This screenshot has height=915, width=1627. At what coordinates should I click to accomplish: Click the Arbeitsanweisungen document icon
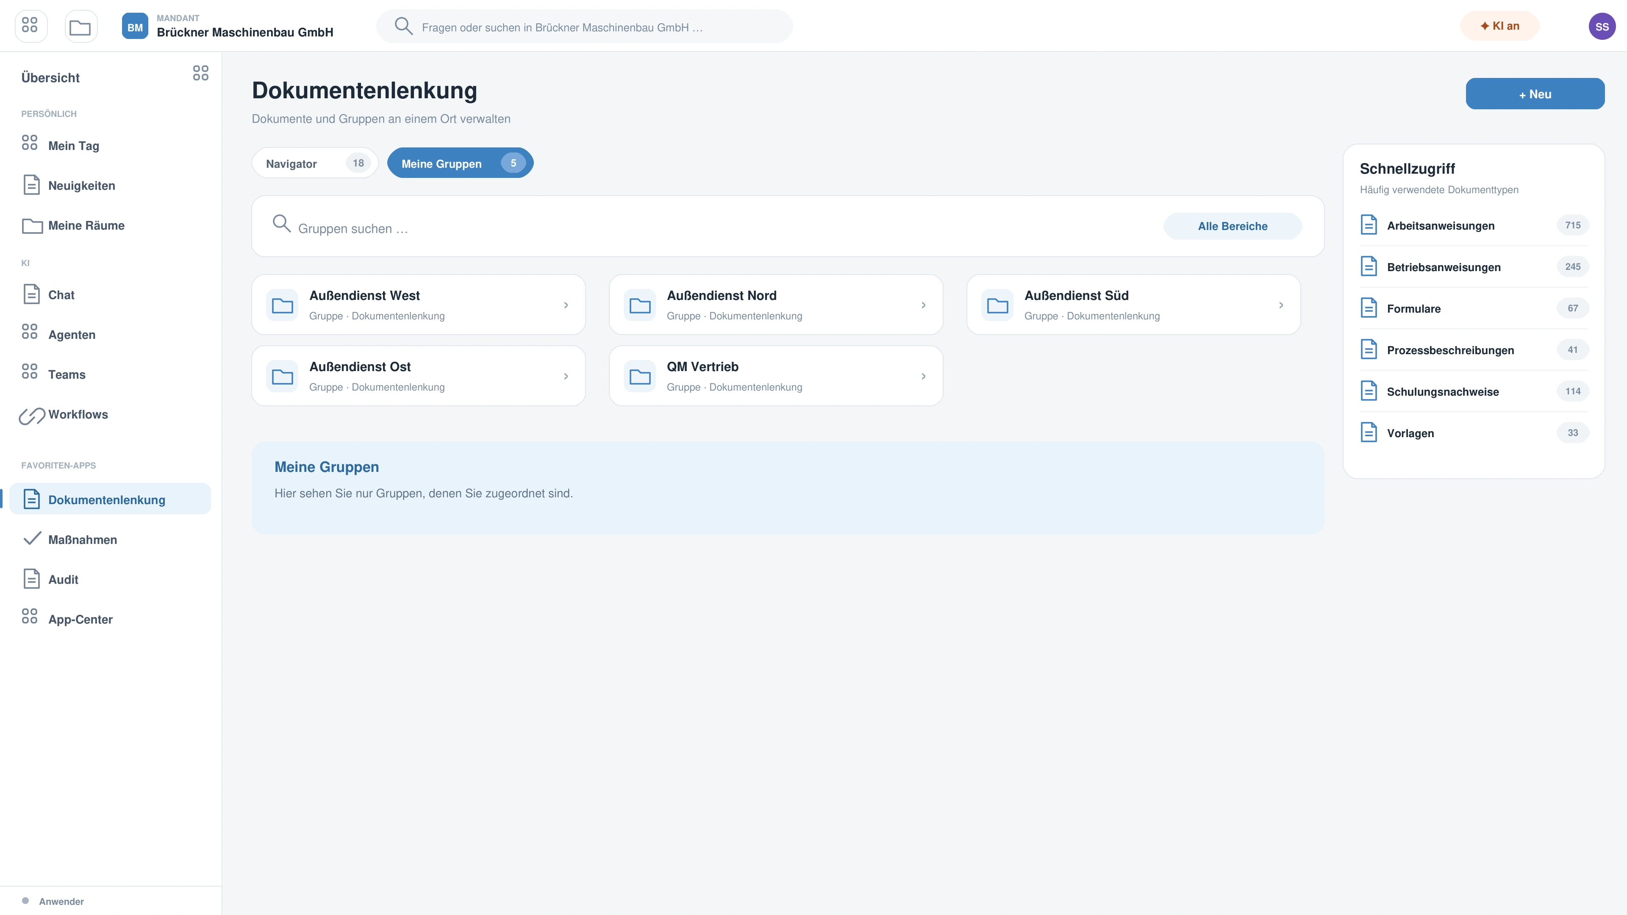(1369, 225)
